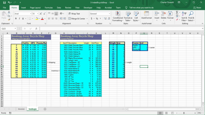Image resolution: width=205 pixels, height=115 pixels.
Task: Click Merge & Center
Action: (77, 19)
